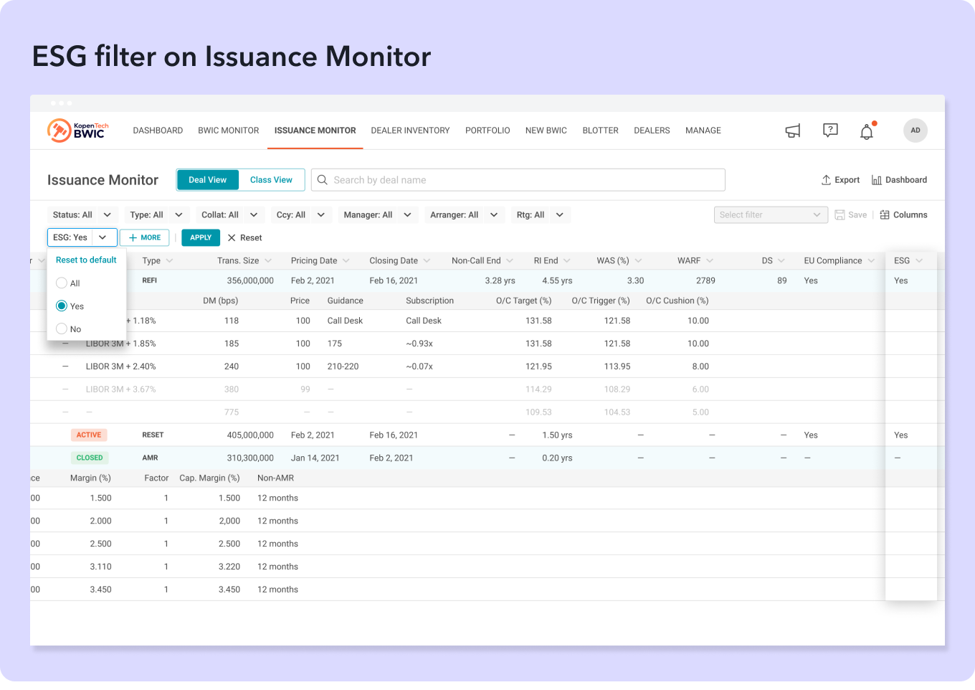
Task: Click the APPLY button
Action: pos(201,237)
